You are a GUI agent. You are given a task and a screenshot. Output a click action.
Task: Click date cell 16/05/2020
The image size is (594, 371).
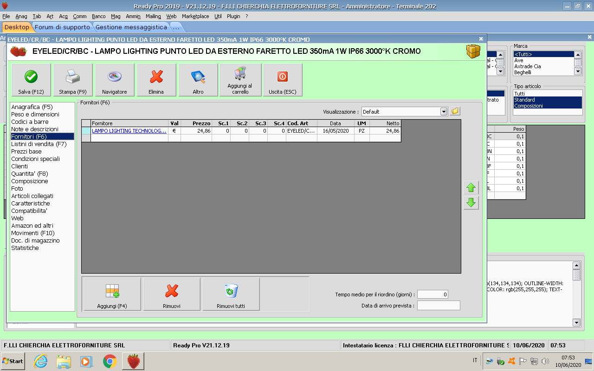coord(336,131)
